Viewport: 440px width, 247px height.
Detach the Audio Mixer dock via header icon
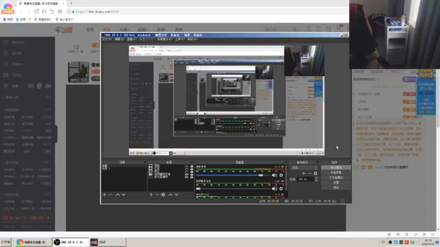pyautogui.click(x=286, y=162)
